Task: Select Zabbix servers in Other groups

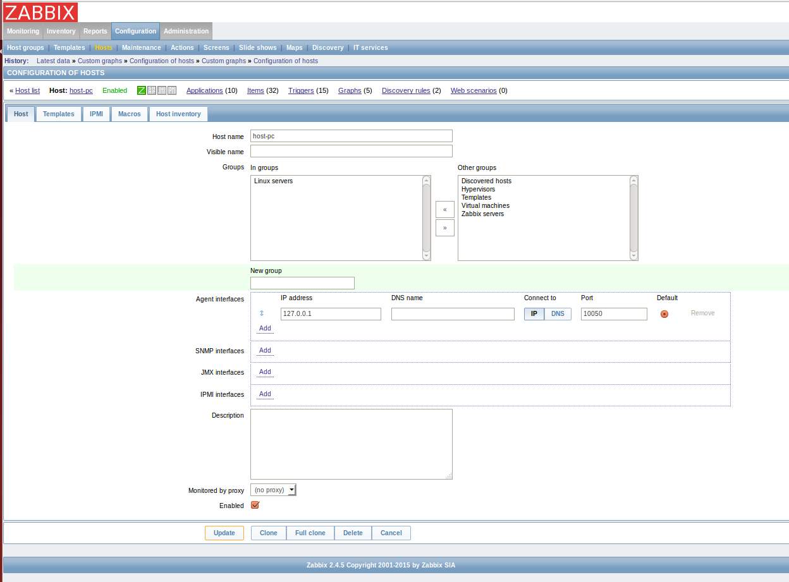Action: click(482, 214)
